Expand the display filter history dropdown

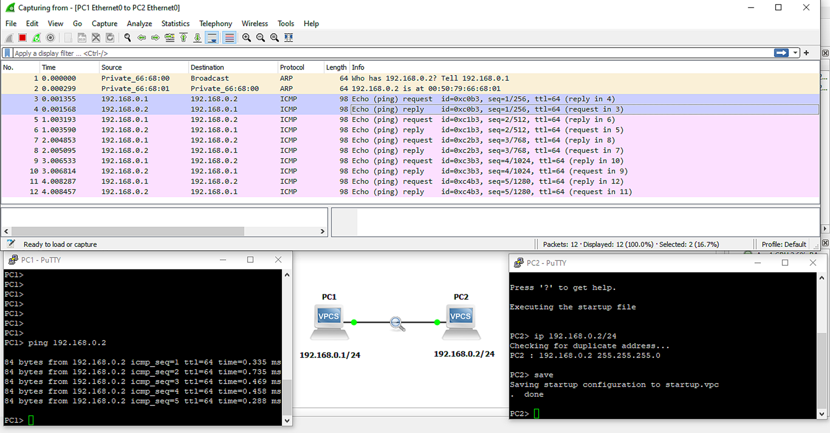point(795,53)
